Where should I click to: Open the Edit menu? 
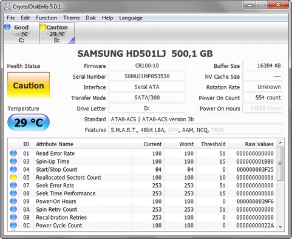click(x=25, y=18)
